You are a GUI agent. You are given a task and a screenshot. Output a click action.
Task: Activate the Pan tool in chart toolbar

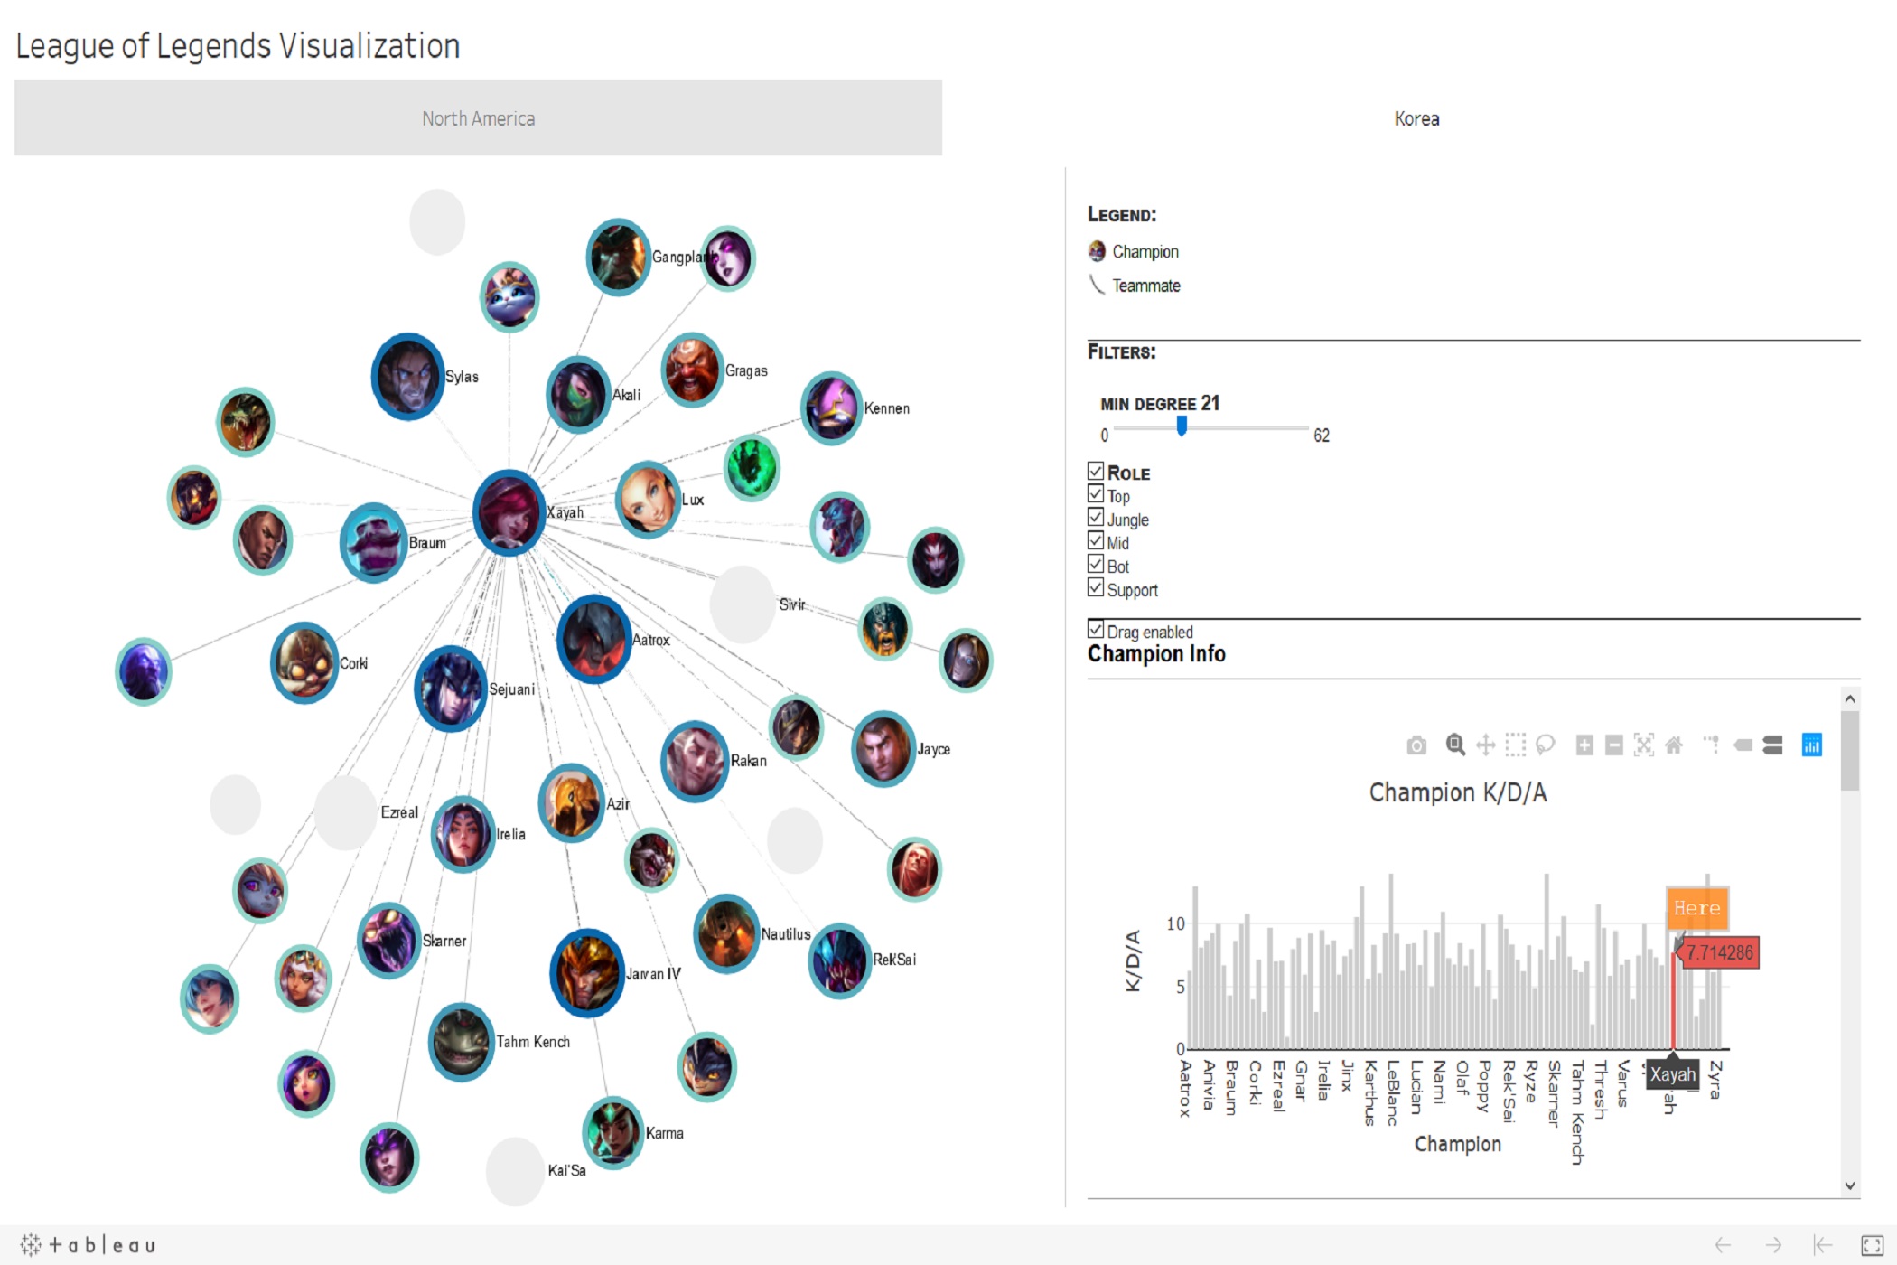point(1485,745)
